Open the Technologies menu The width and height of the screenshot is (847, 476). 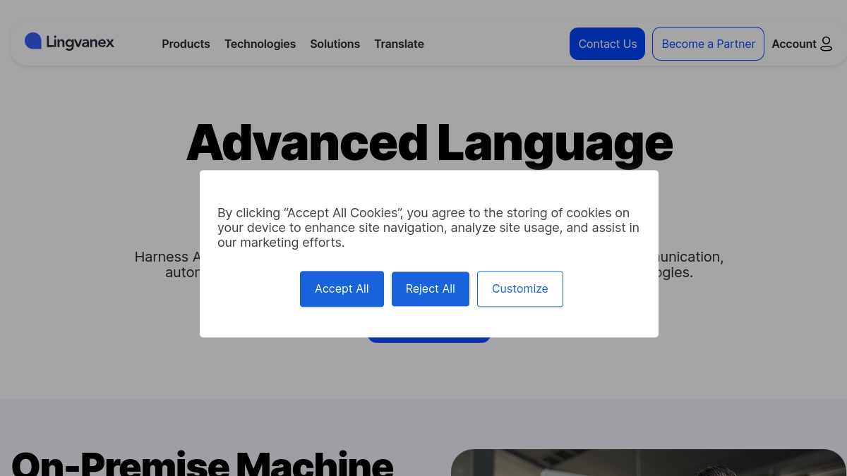point(260,44)
